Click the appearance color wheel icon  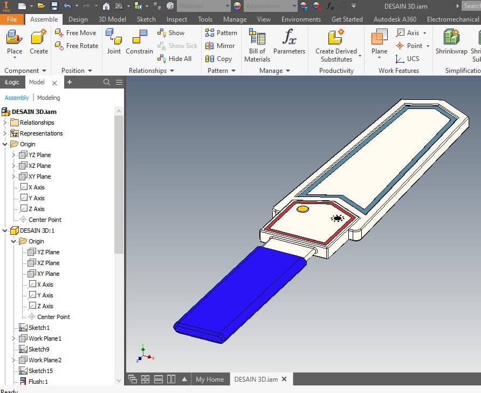(237, 6)
